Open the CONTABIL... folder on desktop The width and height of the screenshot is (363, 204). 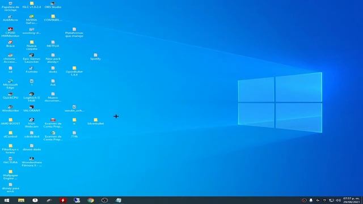click(53, 18)
